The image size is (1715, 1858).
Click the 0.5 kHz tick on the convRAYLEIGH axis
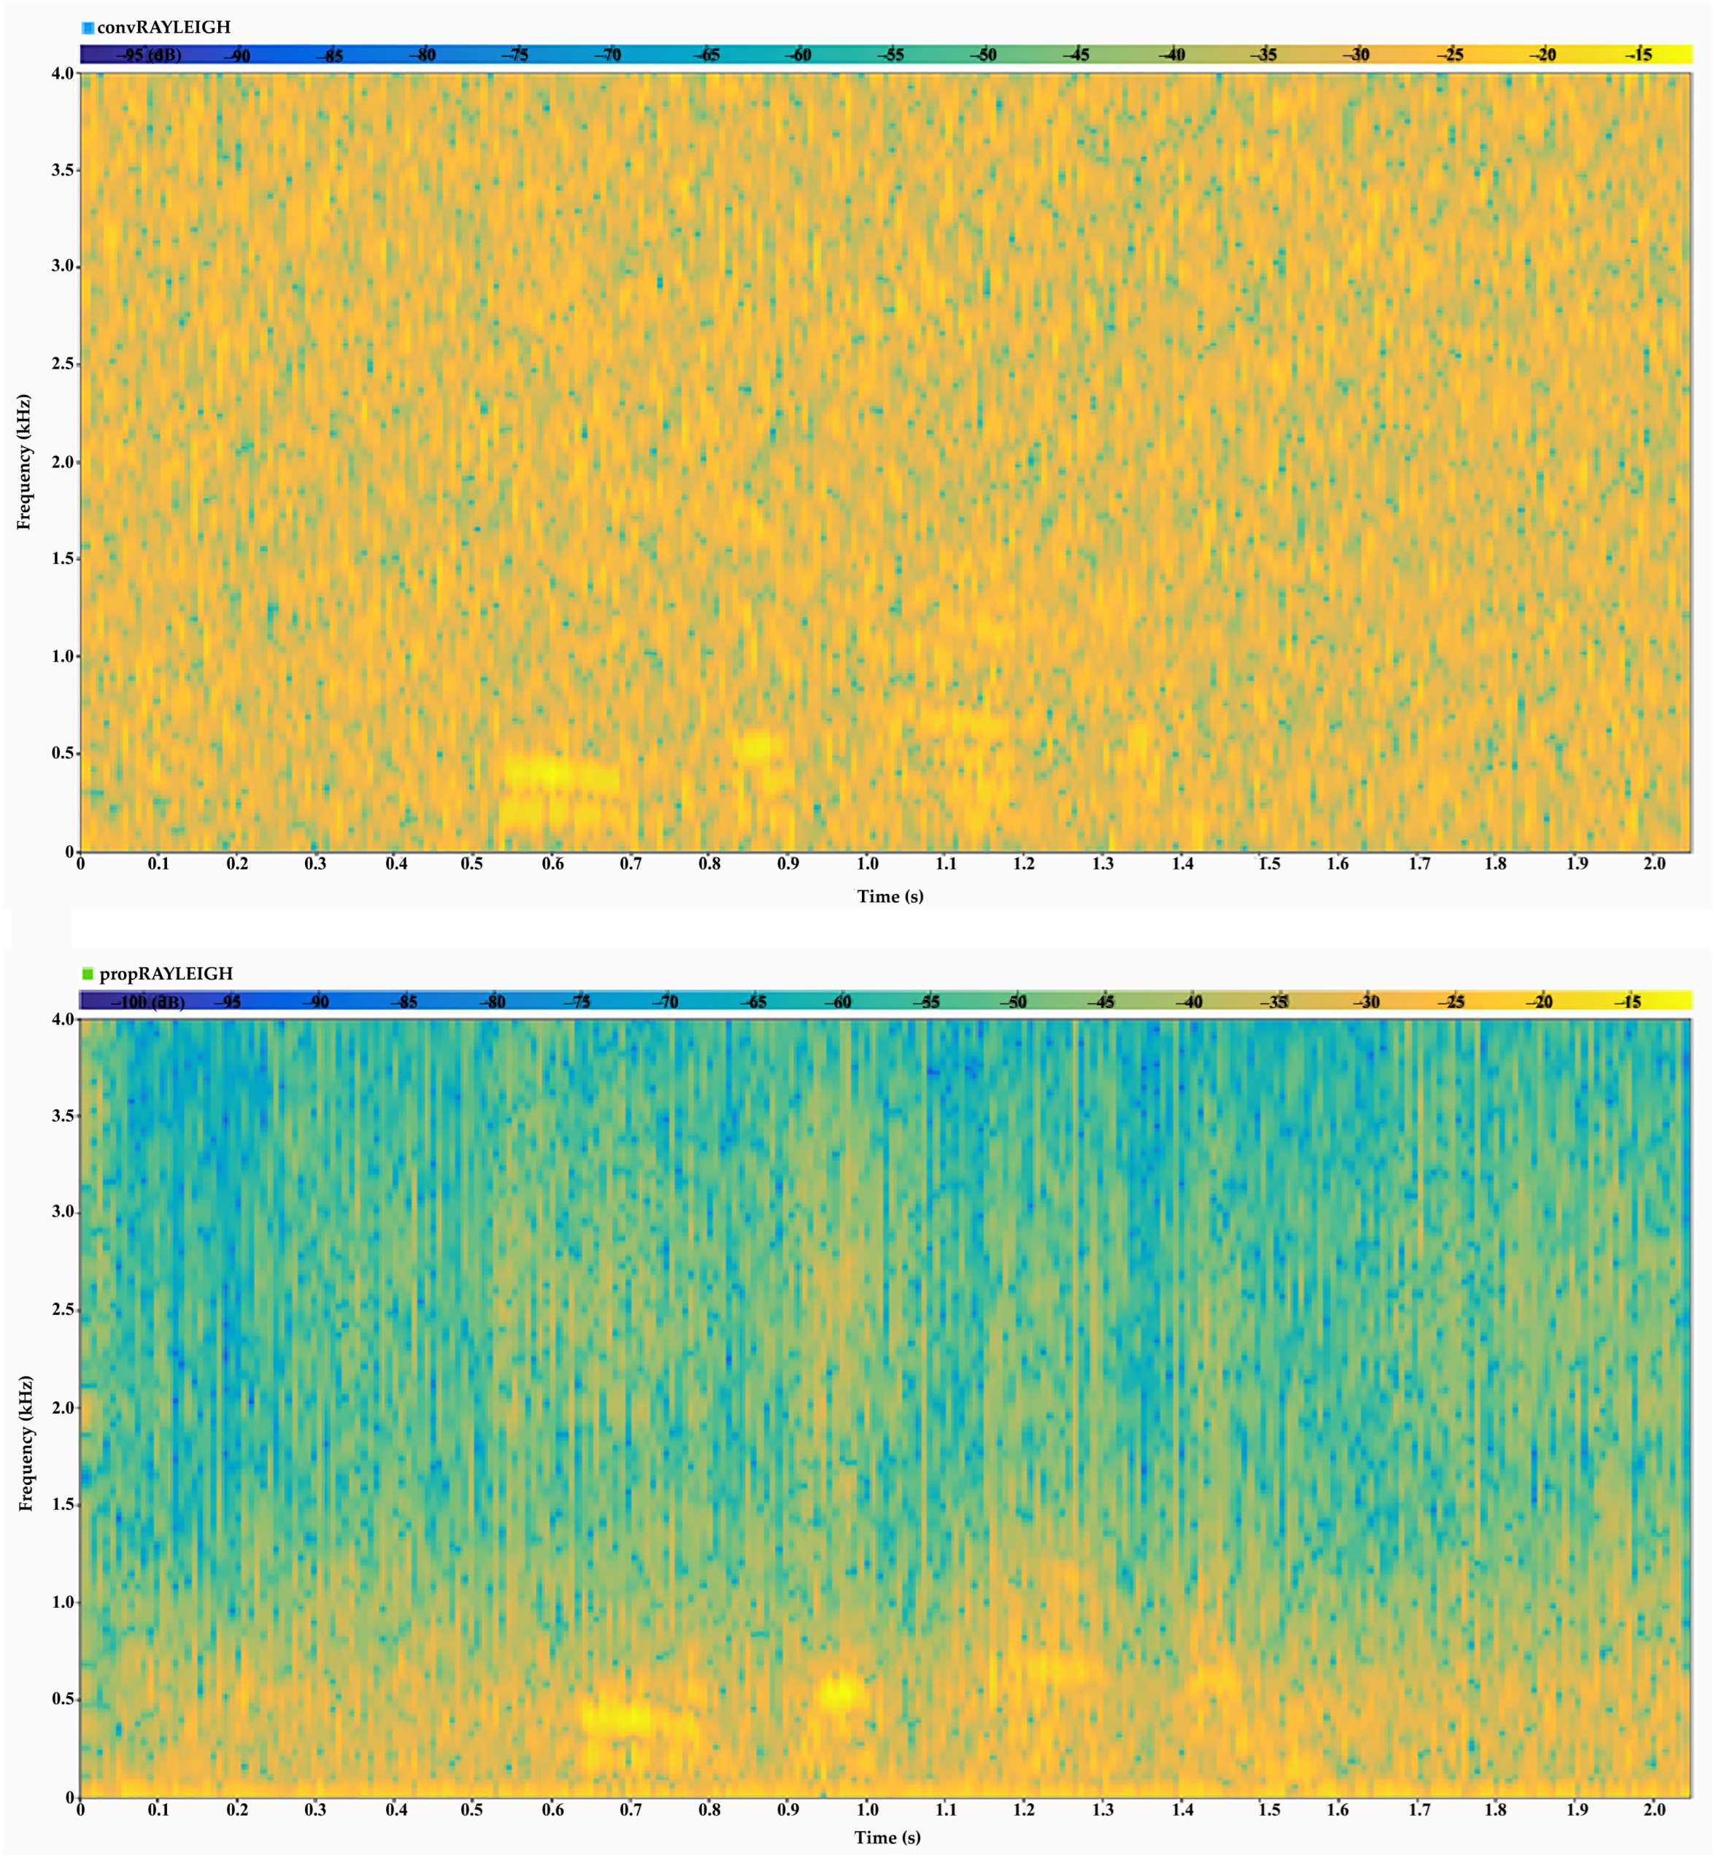pos(62,754)
